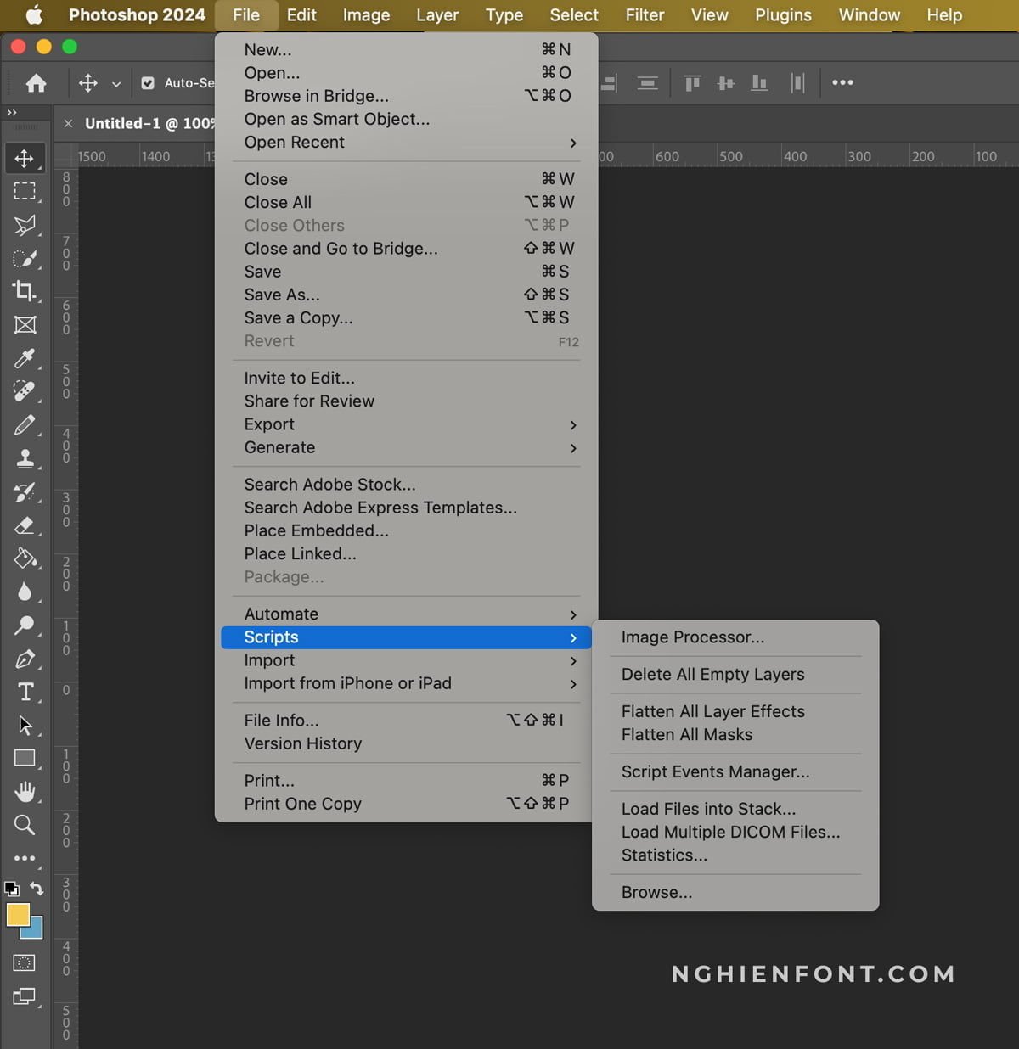
Task: Expand the Import submenu arrow
Action: pos(573,661)
